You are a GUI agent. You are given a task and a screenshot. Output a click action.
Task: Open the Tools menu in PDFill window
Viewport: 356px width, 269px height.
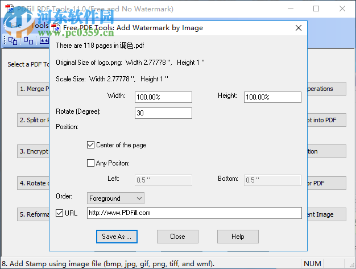(40, 26)
